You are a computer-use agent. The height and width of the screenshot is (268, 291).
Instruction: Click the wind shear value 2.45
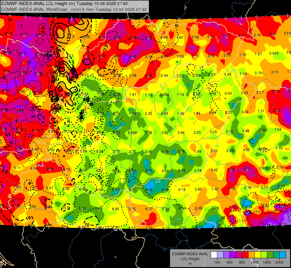coord(148,152)
